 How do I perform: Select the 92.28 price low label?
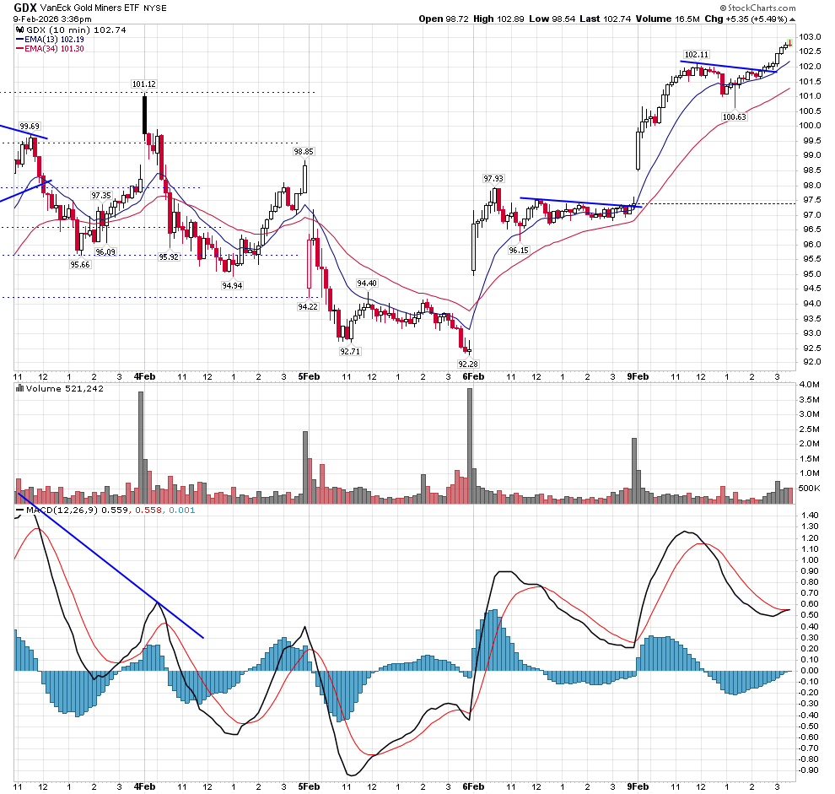pyautogui.click(x=466, y=364)
